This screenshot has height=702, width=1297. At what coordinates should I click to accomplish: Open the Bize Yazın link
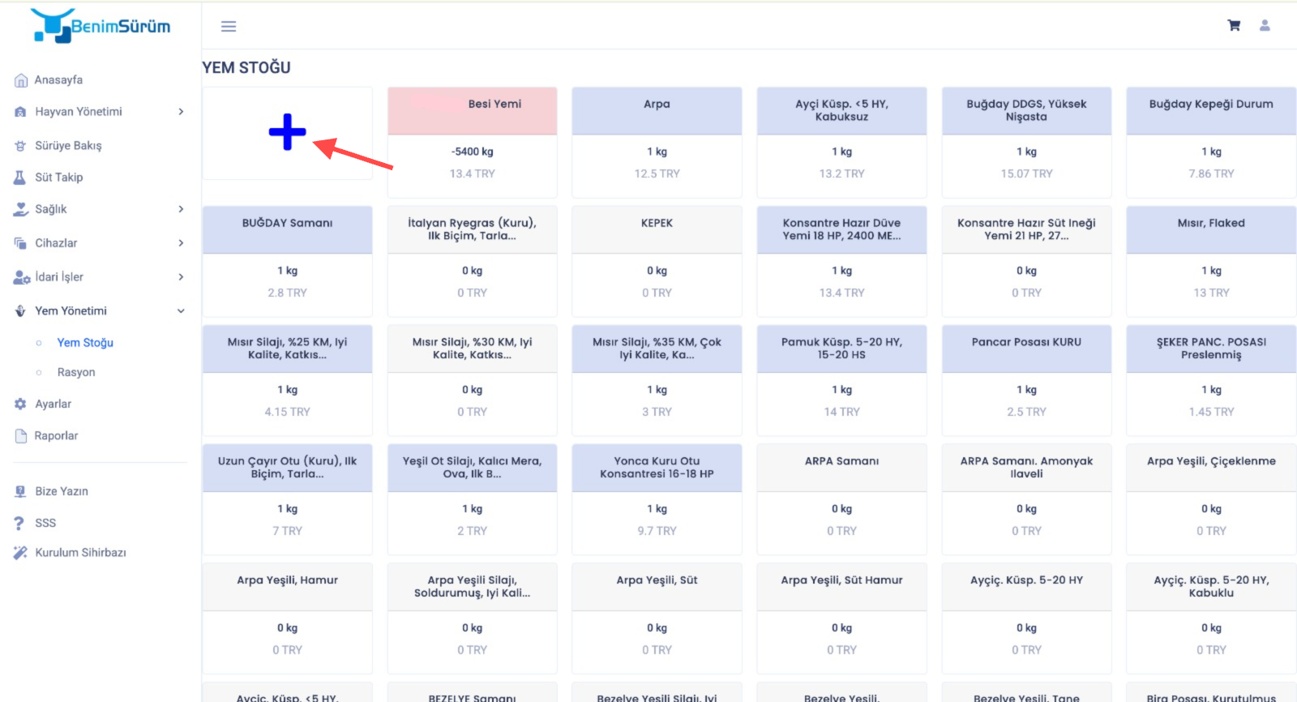(x=62, y=491)
